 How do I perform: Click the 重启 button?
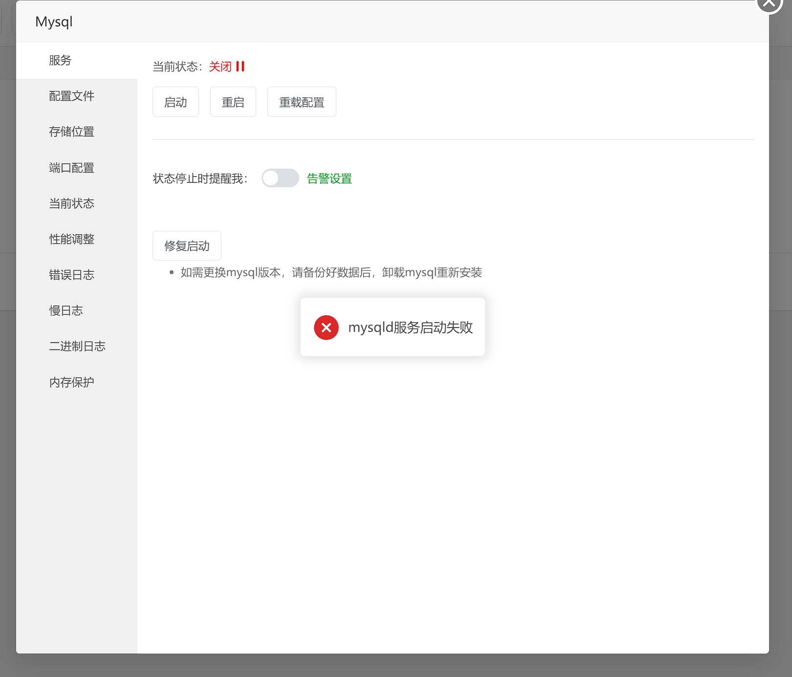[233, 102]
